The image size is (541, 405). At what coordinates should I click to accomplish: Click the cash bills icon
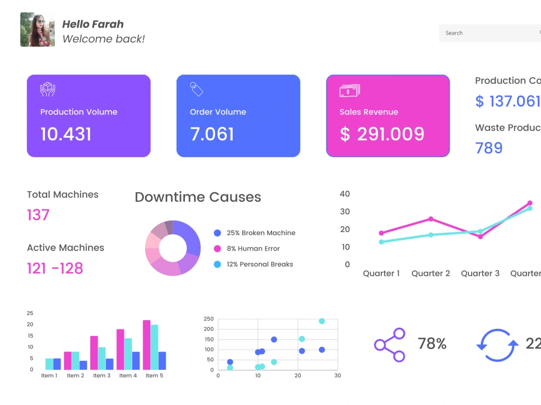(349, 91)
